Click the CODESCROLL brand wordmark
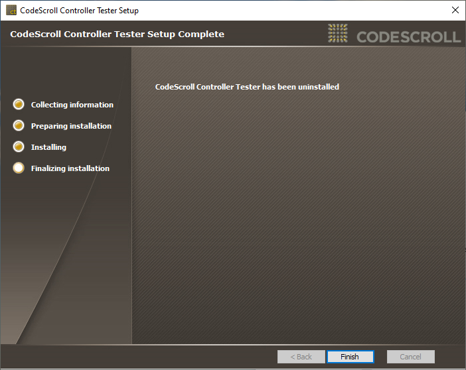The width and height of the screenshot is (466, 370). [409, 37]
